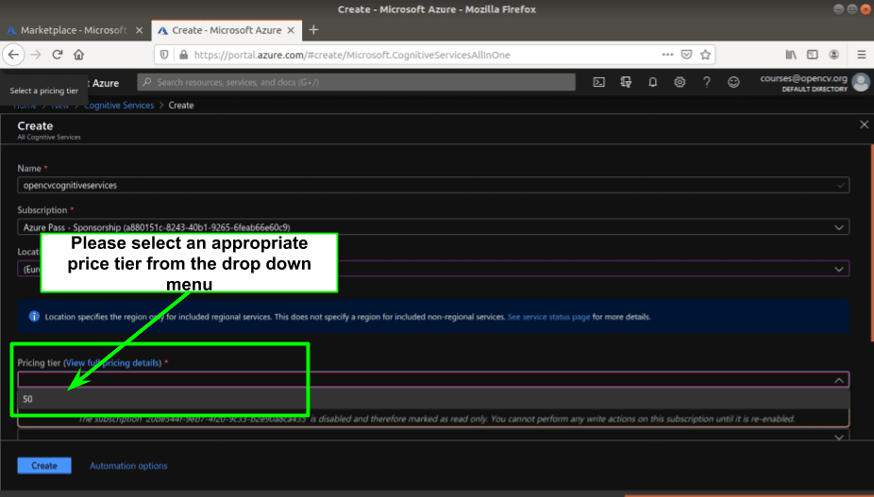874x497 pixels.
Task: Open the Firefox home page icon
Action: [x=78, y=55]
